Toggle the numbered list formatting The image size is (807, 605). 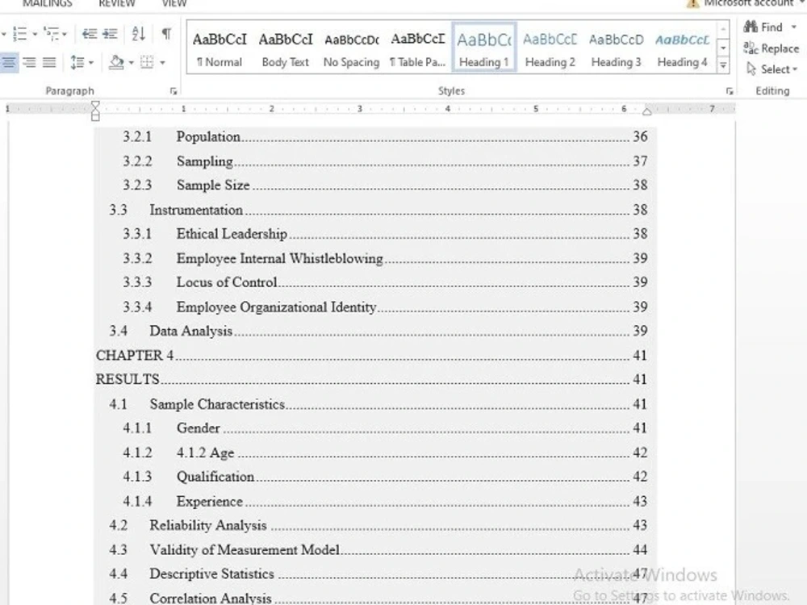click(19, 33)
